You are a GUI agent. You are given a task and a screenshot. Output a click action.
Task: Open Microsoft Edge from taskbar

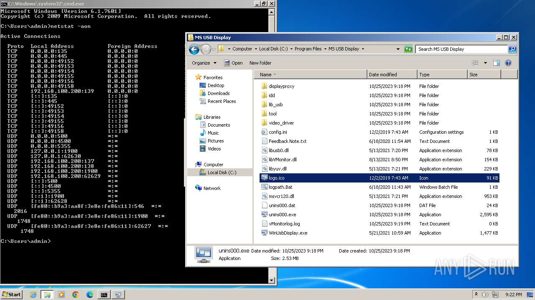pos(90,295)
